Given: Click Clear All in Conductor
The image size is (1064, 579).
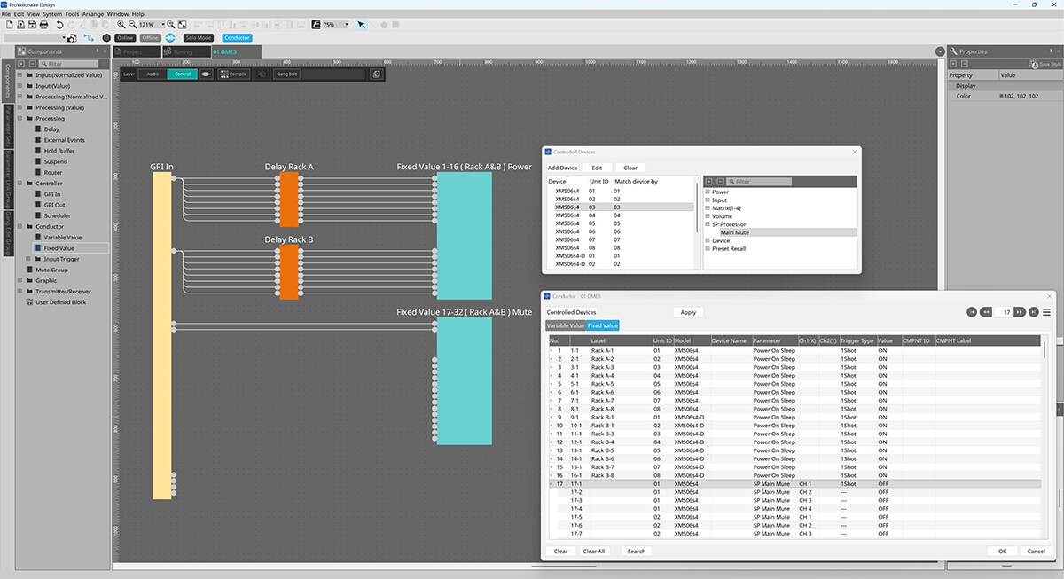Looking at the screenshot, I should point(594,551).
